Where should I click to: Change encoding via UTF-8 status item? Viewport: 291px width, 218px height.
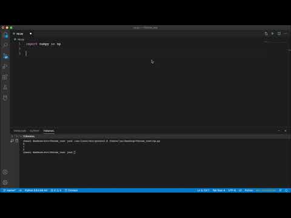coord(232,190)
